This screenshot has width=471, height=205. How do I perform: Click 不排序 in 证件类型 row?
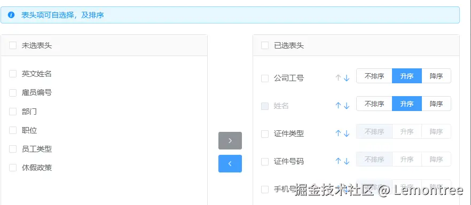coord(374,131)
